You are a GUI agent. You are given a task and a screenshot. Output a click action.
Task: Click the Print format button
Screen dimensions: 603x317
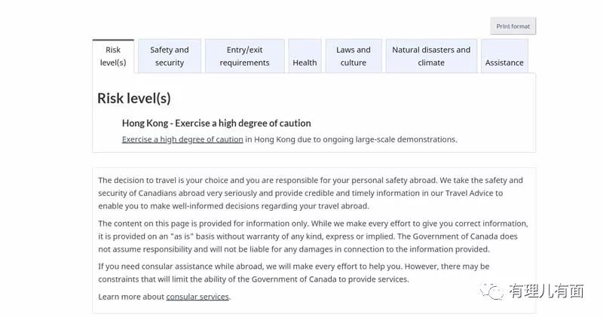pyautogui.click(x=513, y=26)
